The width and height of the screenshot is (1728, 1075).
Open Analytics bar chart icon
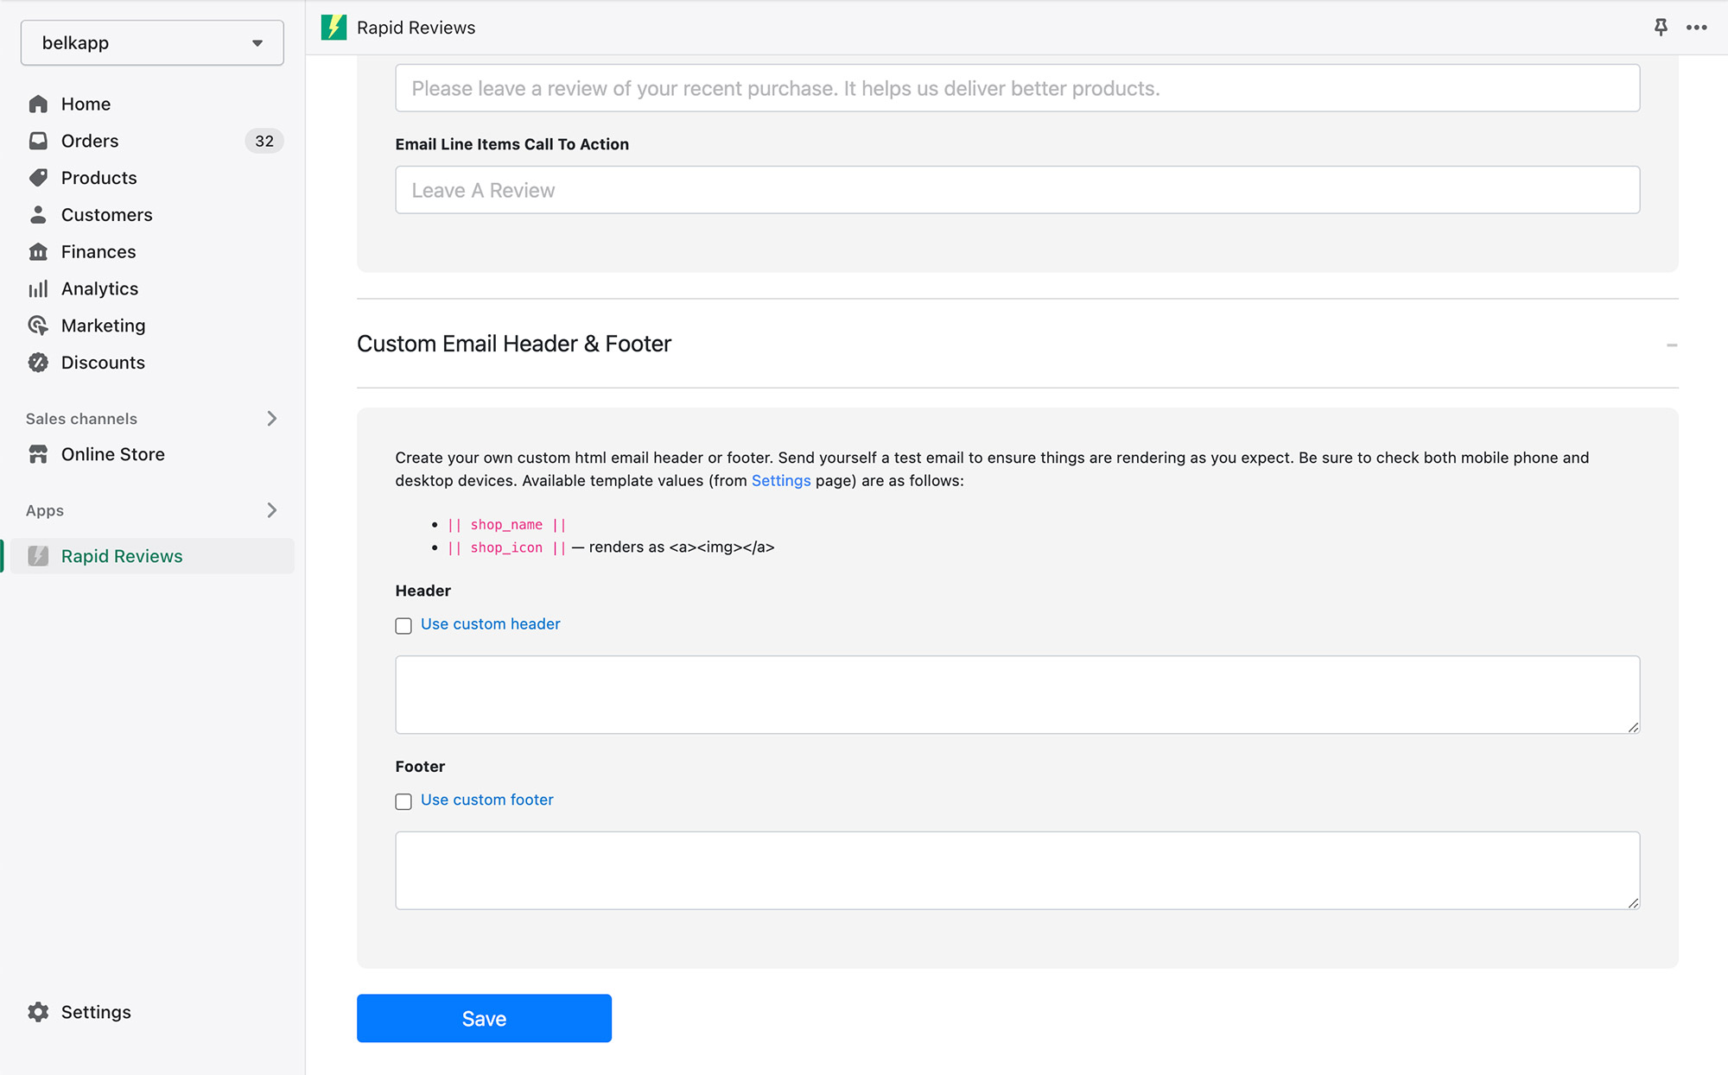38,289
